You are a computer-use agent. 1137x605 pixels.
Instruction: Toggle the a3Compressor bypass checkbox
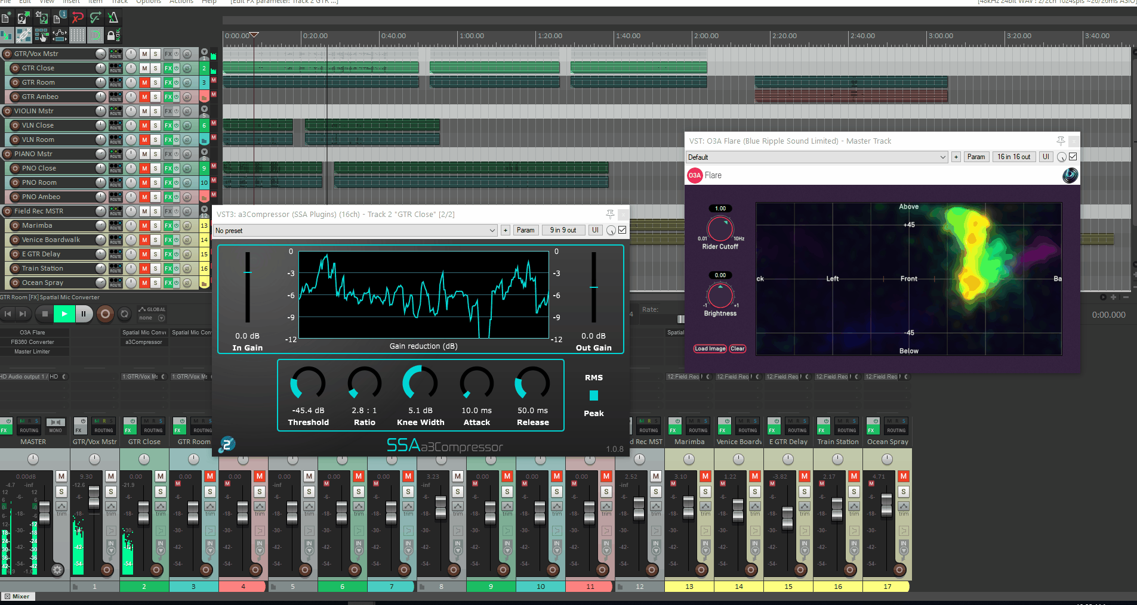[623, 230]
